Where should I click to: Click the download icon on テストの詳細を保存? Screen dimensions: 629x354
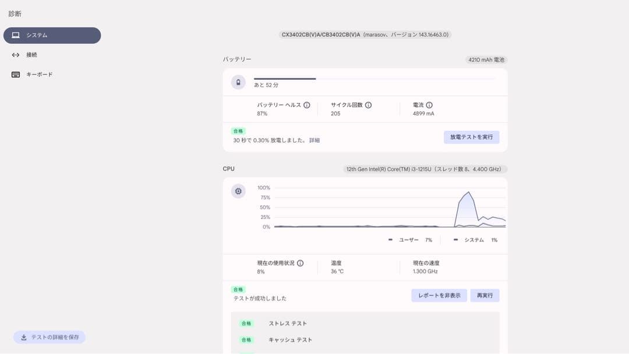coord(24,337)
